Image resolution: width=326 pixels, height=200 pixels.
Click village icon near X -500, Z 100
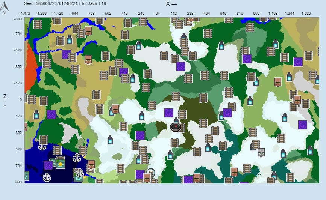click(115, 109)
